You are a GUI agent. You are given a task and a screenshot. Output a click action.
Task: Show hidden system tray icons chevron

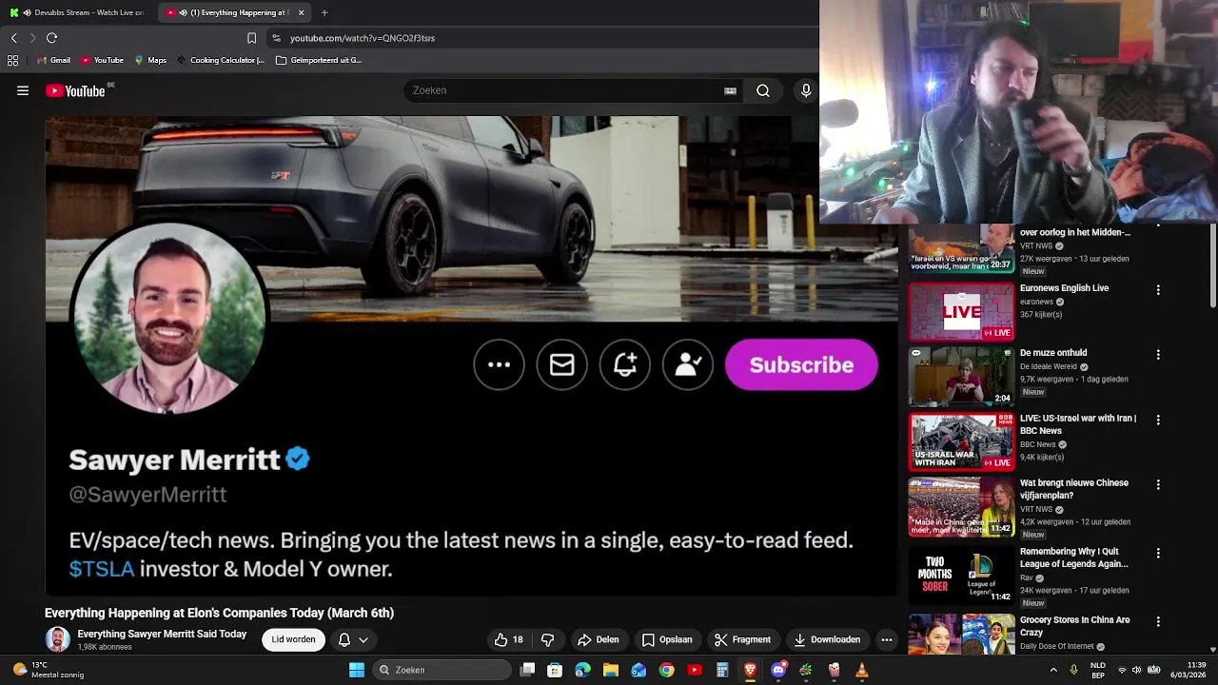[x=1053, y=670]
